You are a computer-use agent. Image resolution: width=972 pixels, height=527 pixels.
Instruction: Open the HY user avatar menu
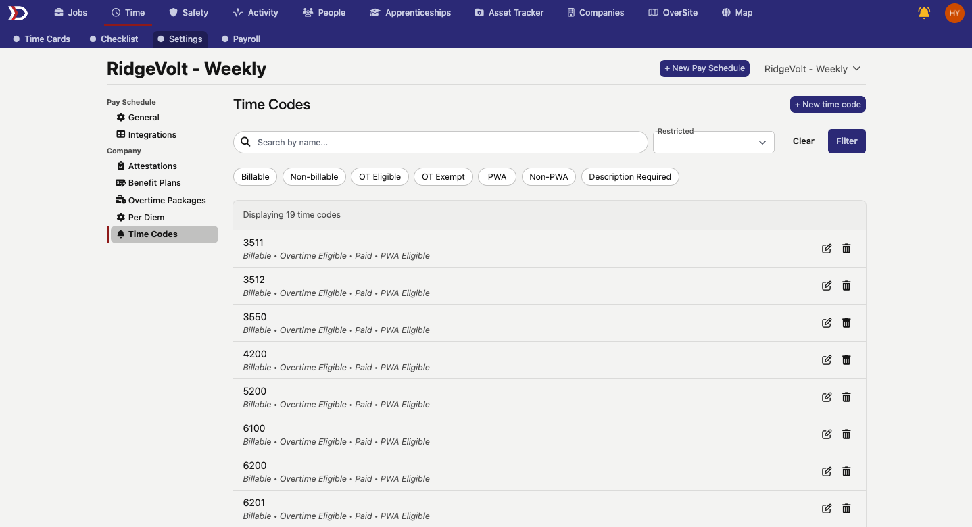pos(954,13)
